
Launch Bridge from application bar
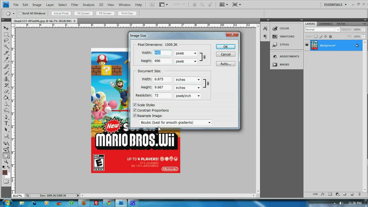coord(152,5)
